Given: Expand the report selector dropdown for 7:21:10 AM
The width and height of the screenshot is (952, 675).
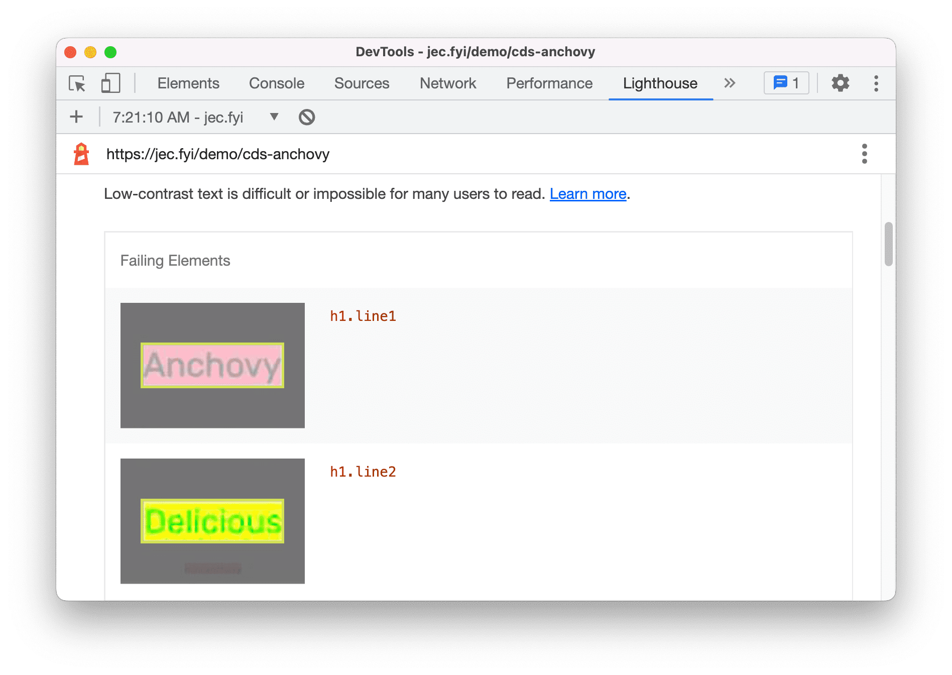Looking at the screenshot, I should (x=274, y=117).
